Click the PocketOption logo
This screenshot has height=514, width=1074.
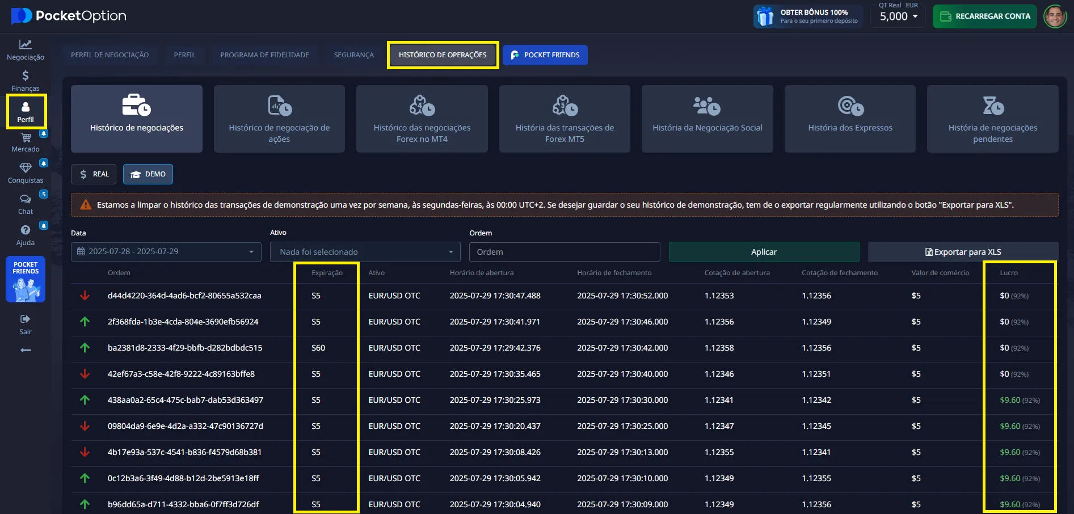[69, 16]
